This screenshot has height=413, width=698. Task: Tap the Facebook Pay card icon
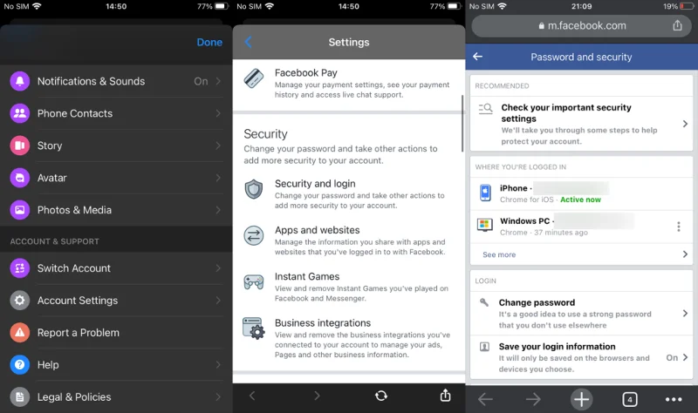click(254, 78)
